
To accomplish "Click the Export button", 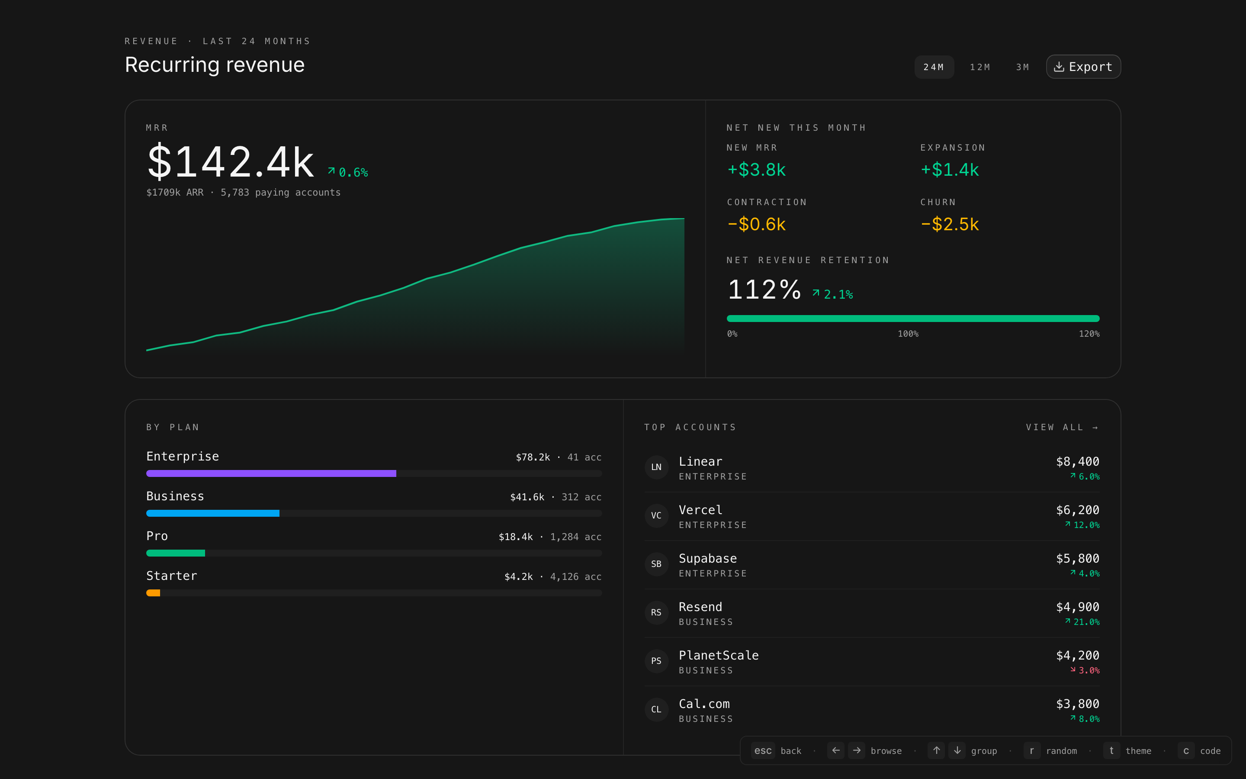I will click(x=1083, y=67).
